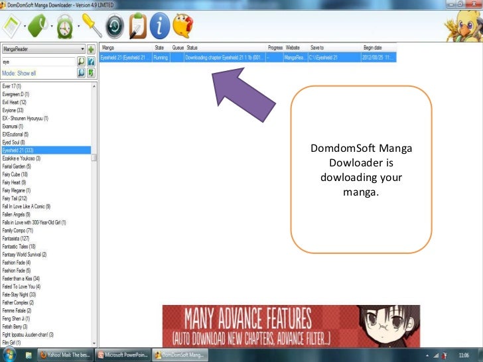Click the search field containing 'eye'
The image size is (483, 362).
click(x=38, y=62)
